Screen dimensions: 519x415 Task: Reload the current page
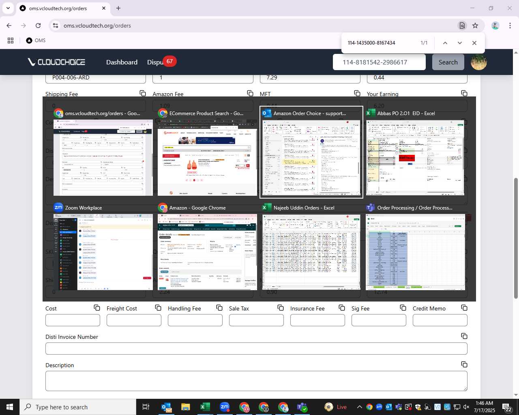click(x=38, y=26)
